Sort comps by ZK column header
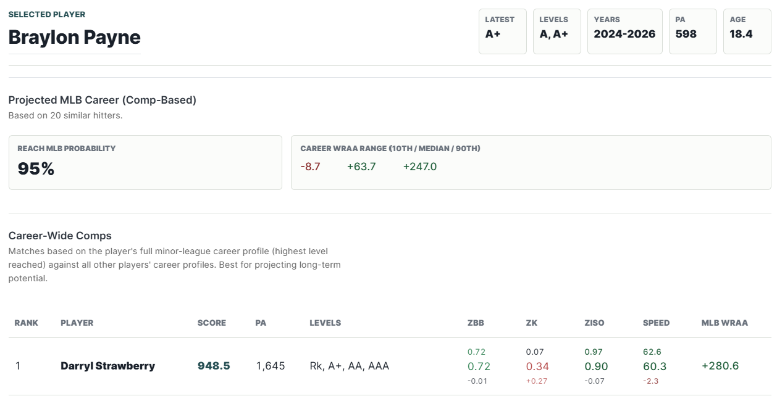777x396 pixels. (x=532, y=323)
